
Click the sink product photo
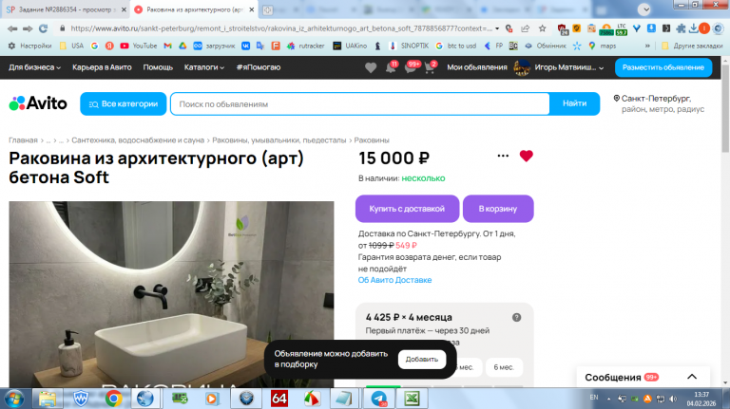click(x=171, y=294)
